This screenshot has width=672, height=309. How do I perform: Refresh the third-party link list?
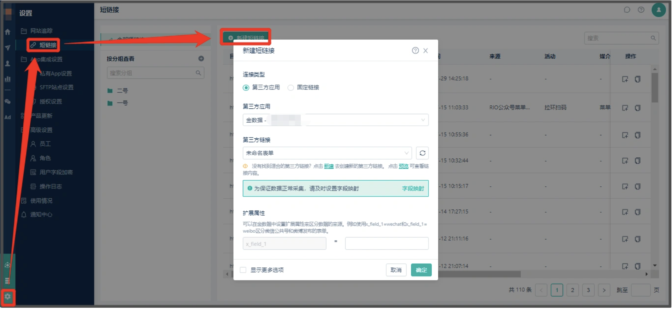pyautogui.click(x=422, y=153)
